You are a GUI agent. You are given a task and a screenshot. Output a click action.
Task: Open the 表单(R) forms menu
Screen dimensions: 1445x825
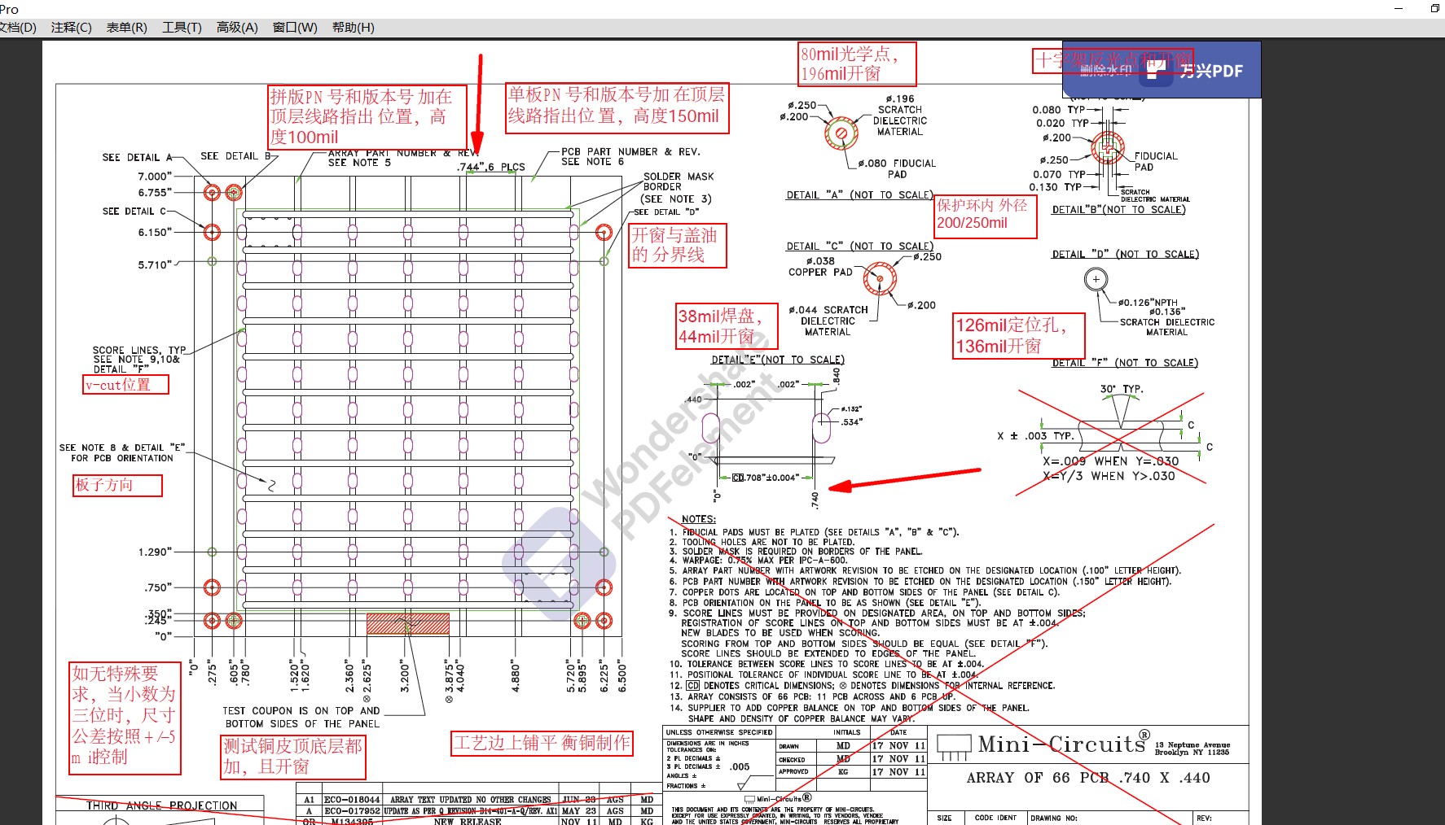click(x=126, y=27)
